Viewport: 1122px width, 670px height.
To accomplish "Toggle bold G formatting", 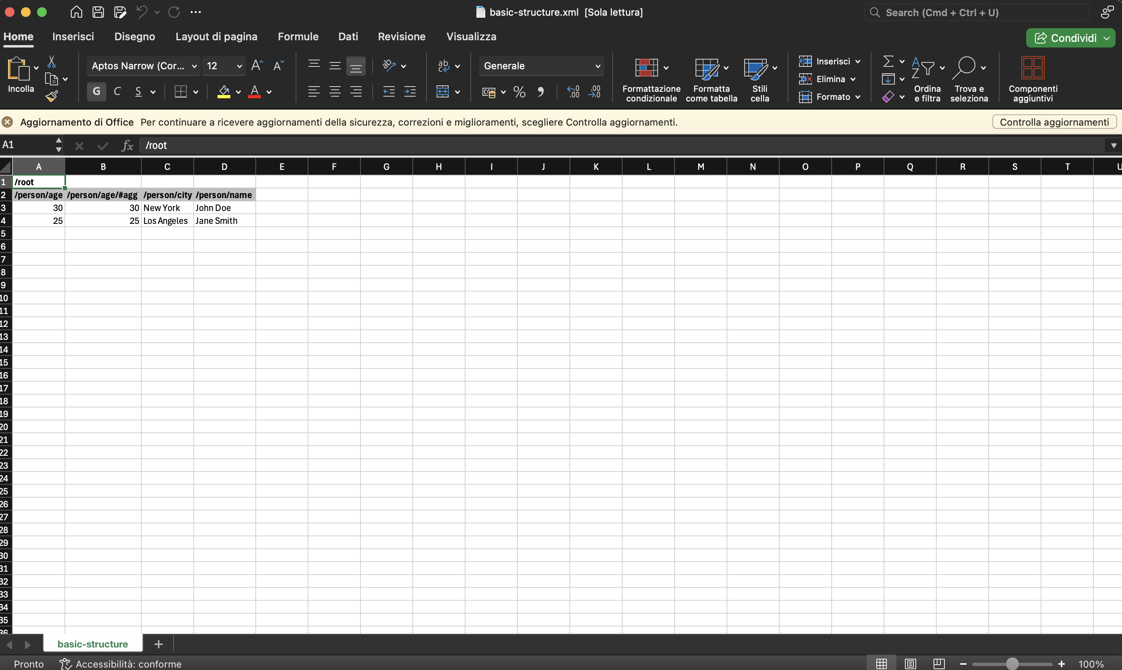I will (96, 92).
